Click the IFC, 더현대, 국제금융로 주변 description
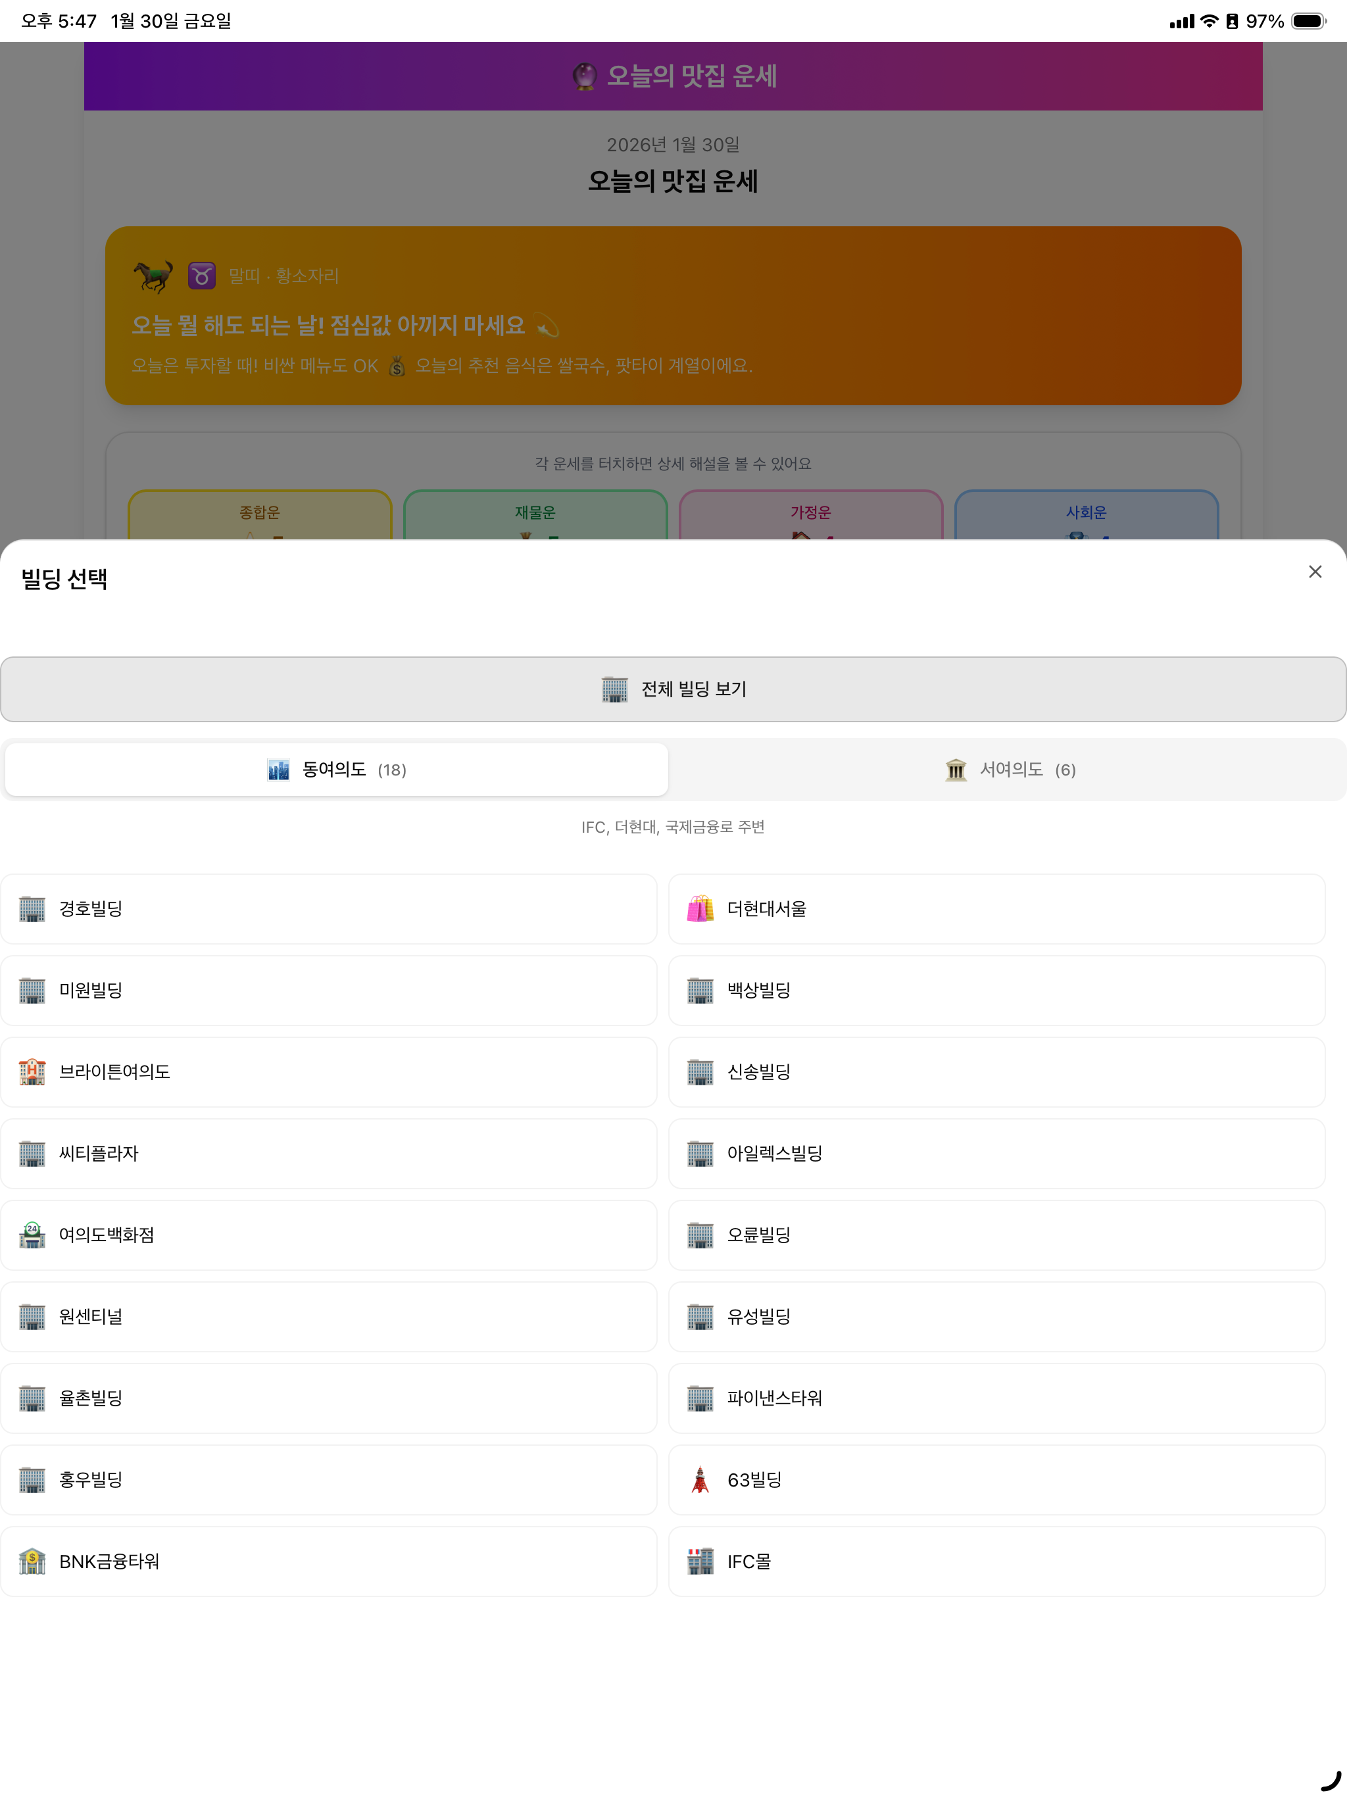The height and width of the screenshot is (1797, 1347). [673, 827]
